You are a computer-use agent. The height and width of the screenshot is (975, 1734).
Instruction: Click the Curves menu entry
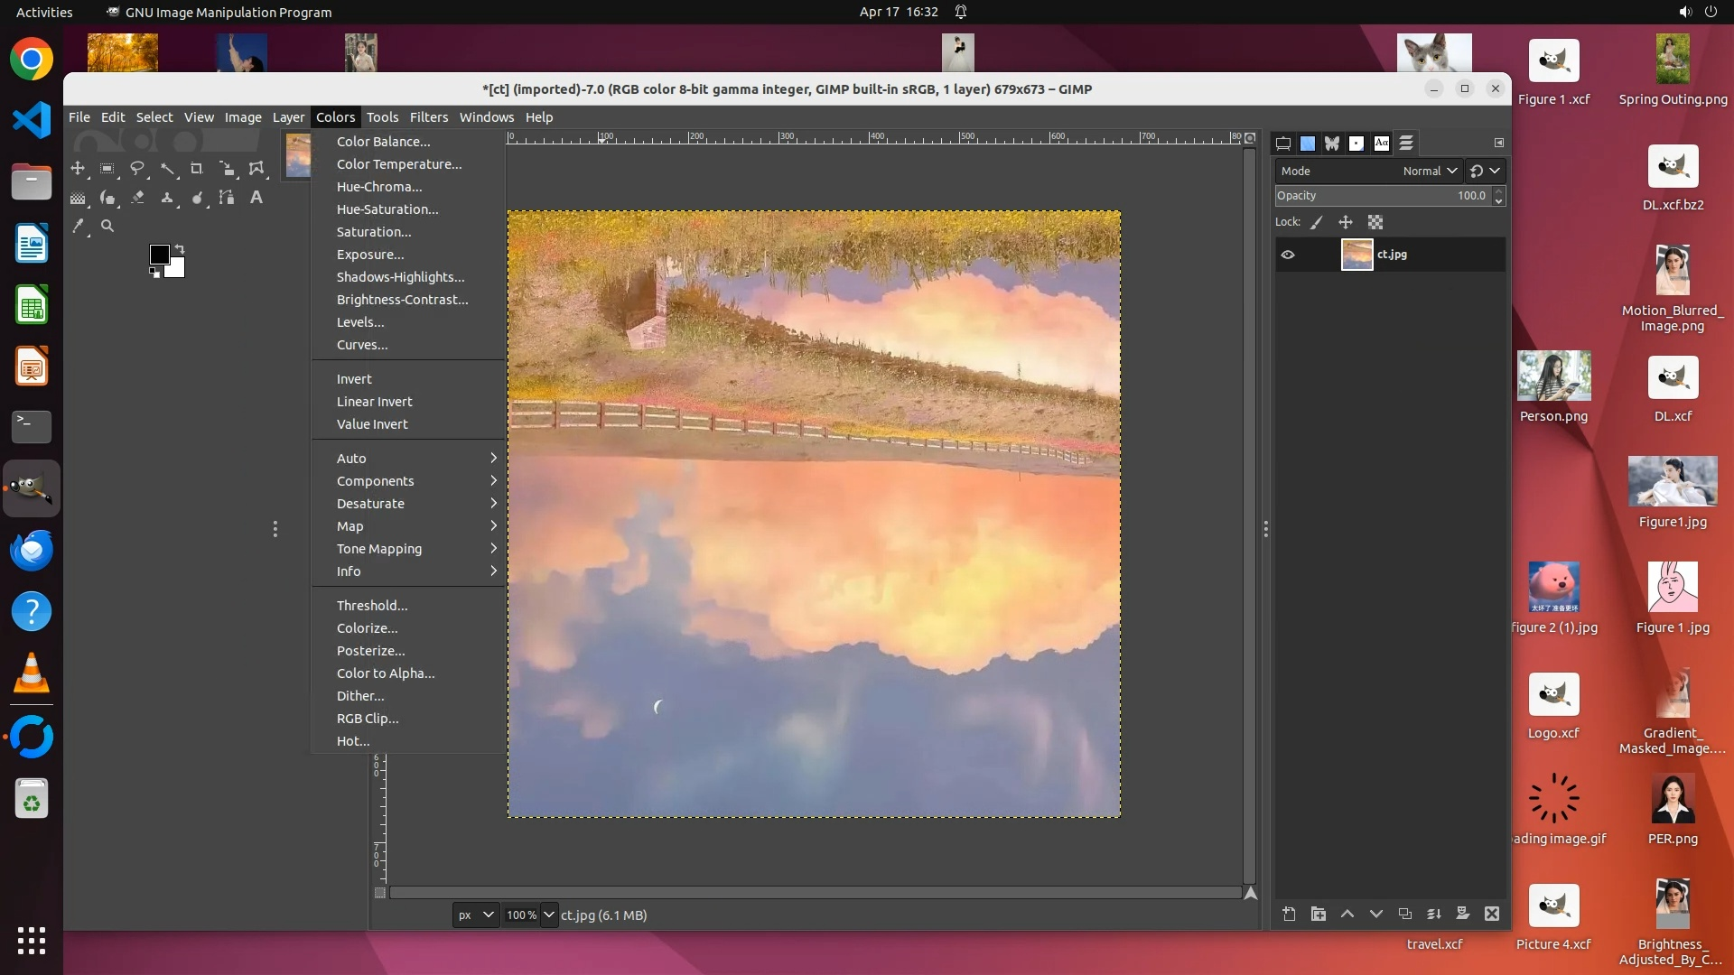[x=362, y=345]
